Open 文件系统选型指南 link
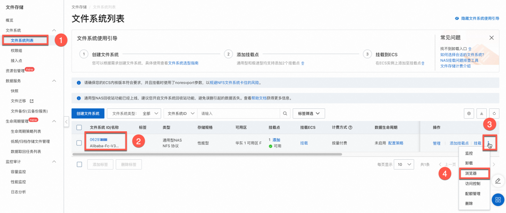506x213 pixels. (183, 63)
